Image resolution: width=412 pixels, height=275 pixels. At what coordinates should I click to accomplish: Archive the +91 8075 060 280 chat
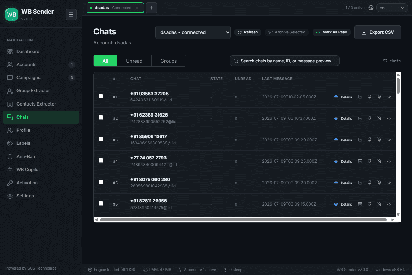tap(360, 183)
